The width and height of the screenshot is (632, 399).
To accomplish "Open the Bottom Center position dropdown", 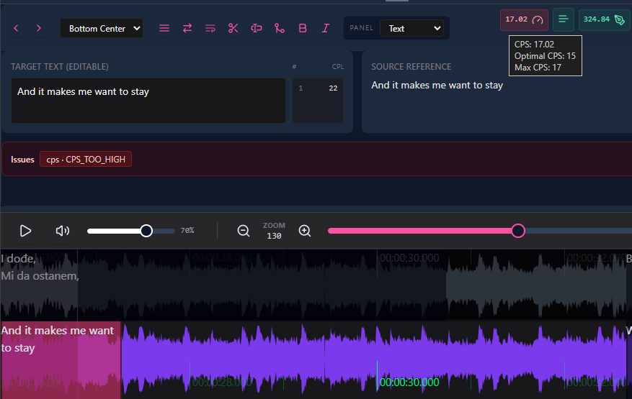I will point(102,28).
